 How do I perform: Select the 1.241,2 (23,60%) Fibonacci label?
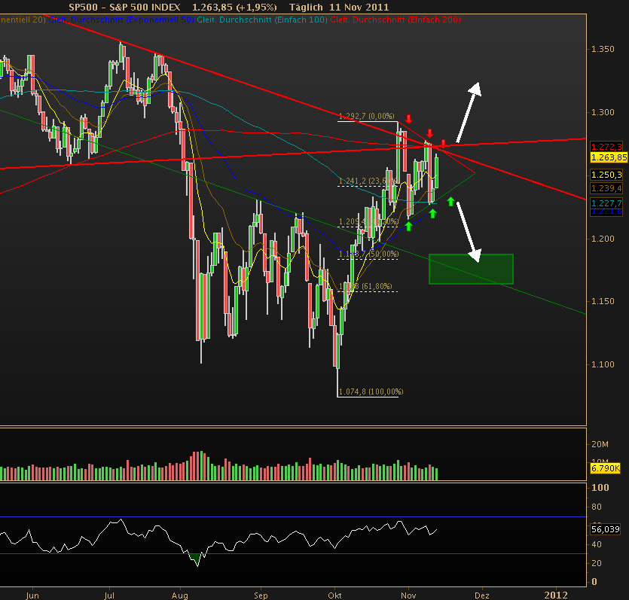click(x=368, y=181)
